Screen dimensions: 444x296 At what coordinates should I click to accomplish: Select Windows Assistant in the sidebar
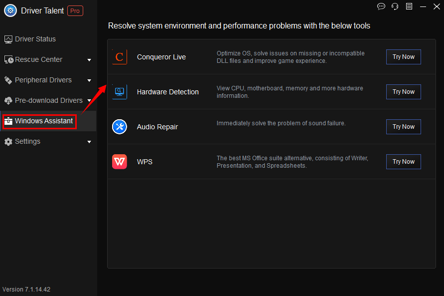pos(48,121)
